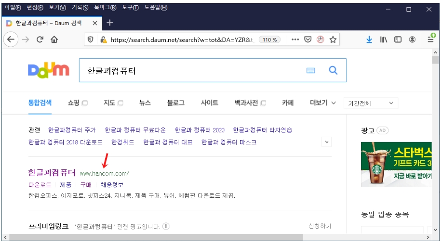Toggle the 쇼핑 new-window checkbox

(x=84, y=103)
